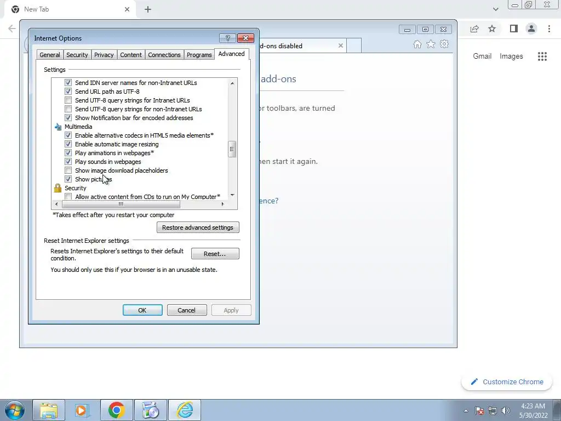Viewport: 561px width, 421px height.
Task: Uncheck Enable automatic image resizing
Action: coord(68,144)
